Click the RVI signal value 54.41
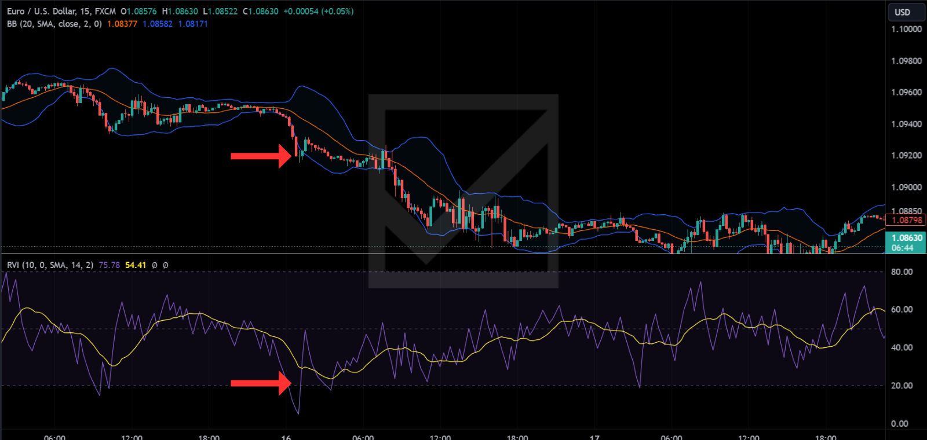This screenshot has width=927, height=440. [x=136, y=265]
